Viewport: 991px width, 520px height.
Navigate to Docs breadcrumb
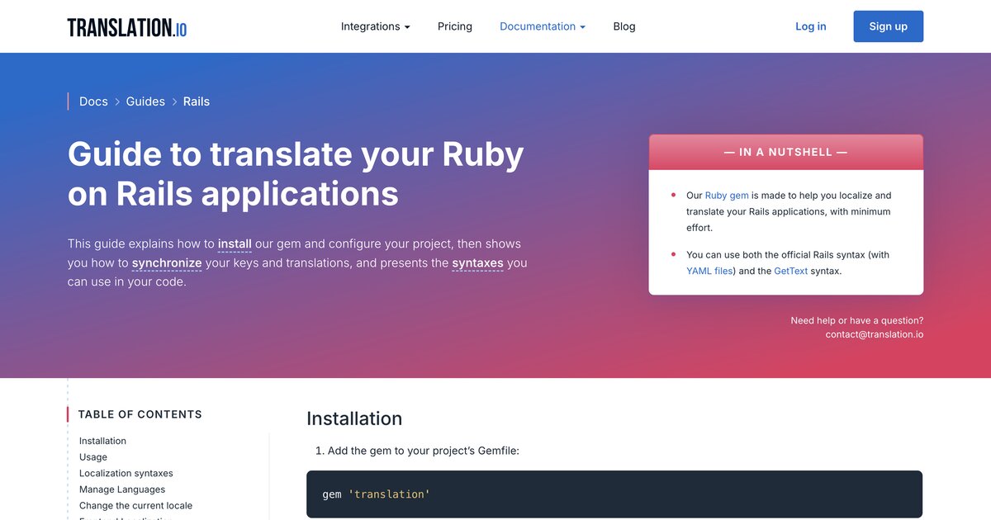pos(93,102)
